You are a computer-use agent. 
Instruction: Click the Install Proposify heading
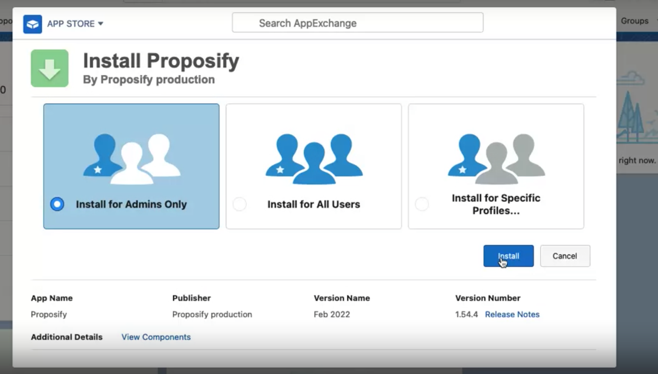(x=161, y=61)
